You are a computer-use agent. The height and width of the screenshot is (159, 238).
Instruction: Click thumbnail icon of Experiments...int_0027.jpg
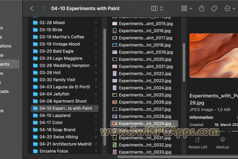[115, 109]
